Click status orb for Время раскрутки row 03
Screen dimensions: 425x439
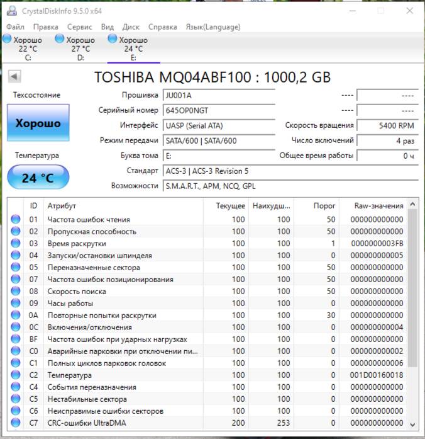[16, 244]
